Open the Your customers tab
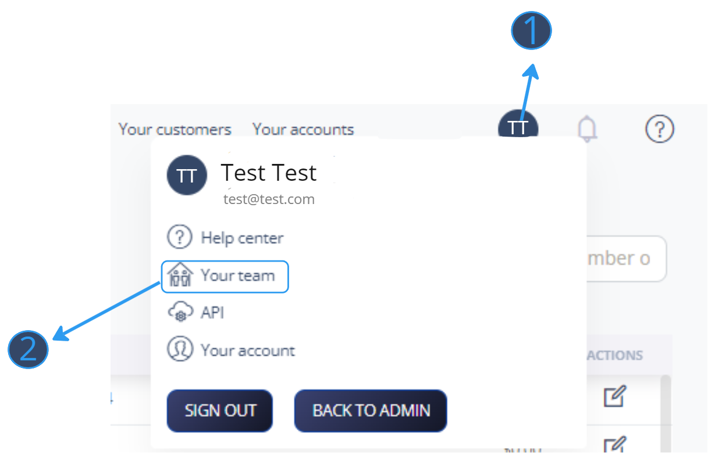Screen dimensions: 726x465 point(175,129)
